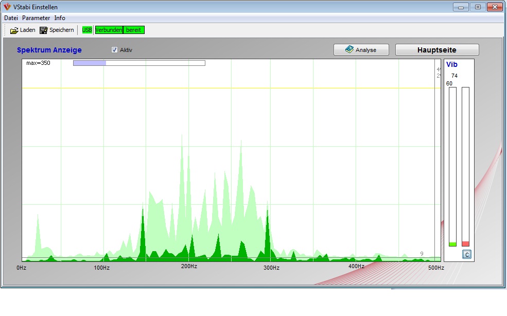The width and height of the screenshot is (507, 316).
Task: Open the Info menu
Action: (60, 18)
